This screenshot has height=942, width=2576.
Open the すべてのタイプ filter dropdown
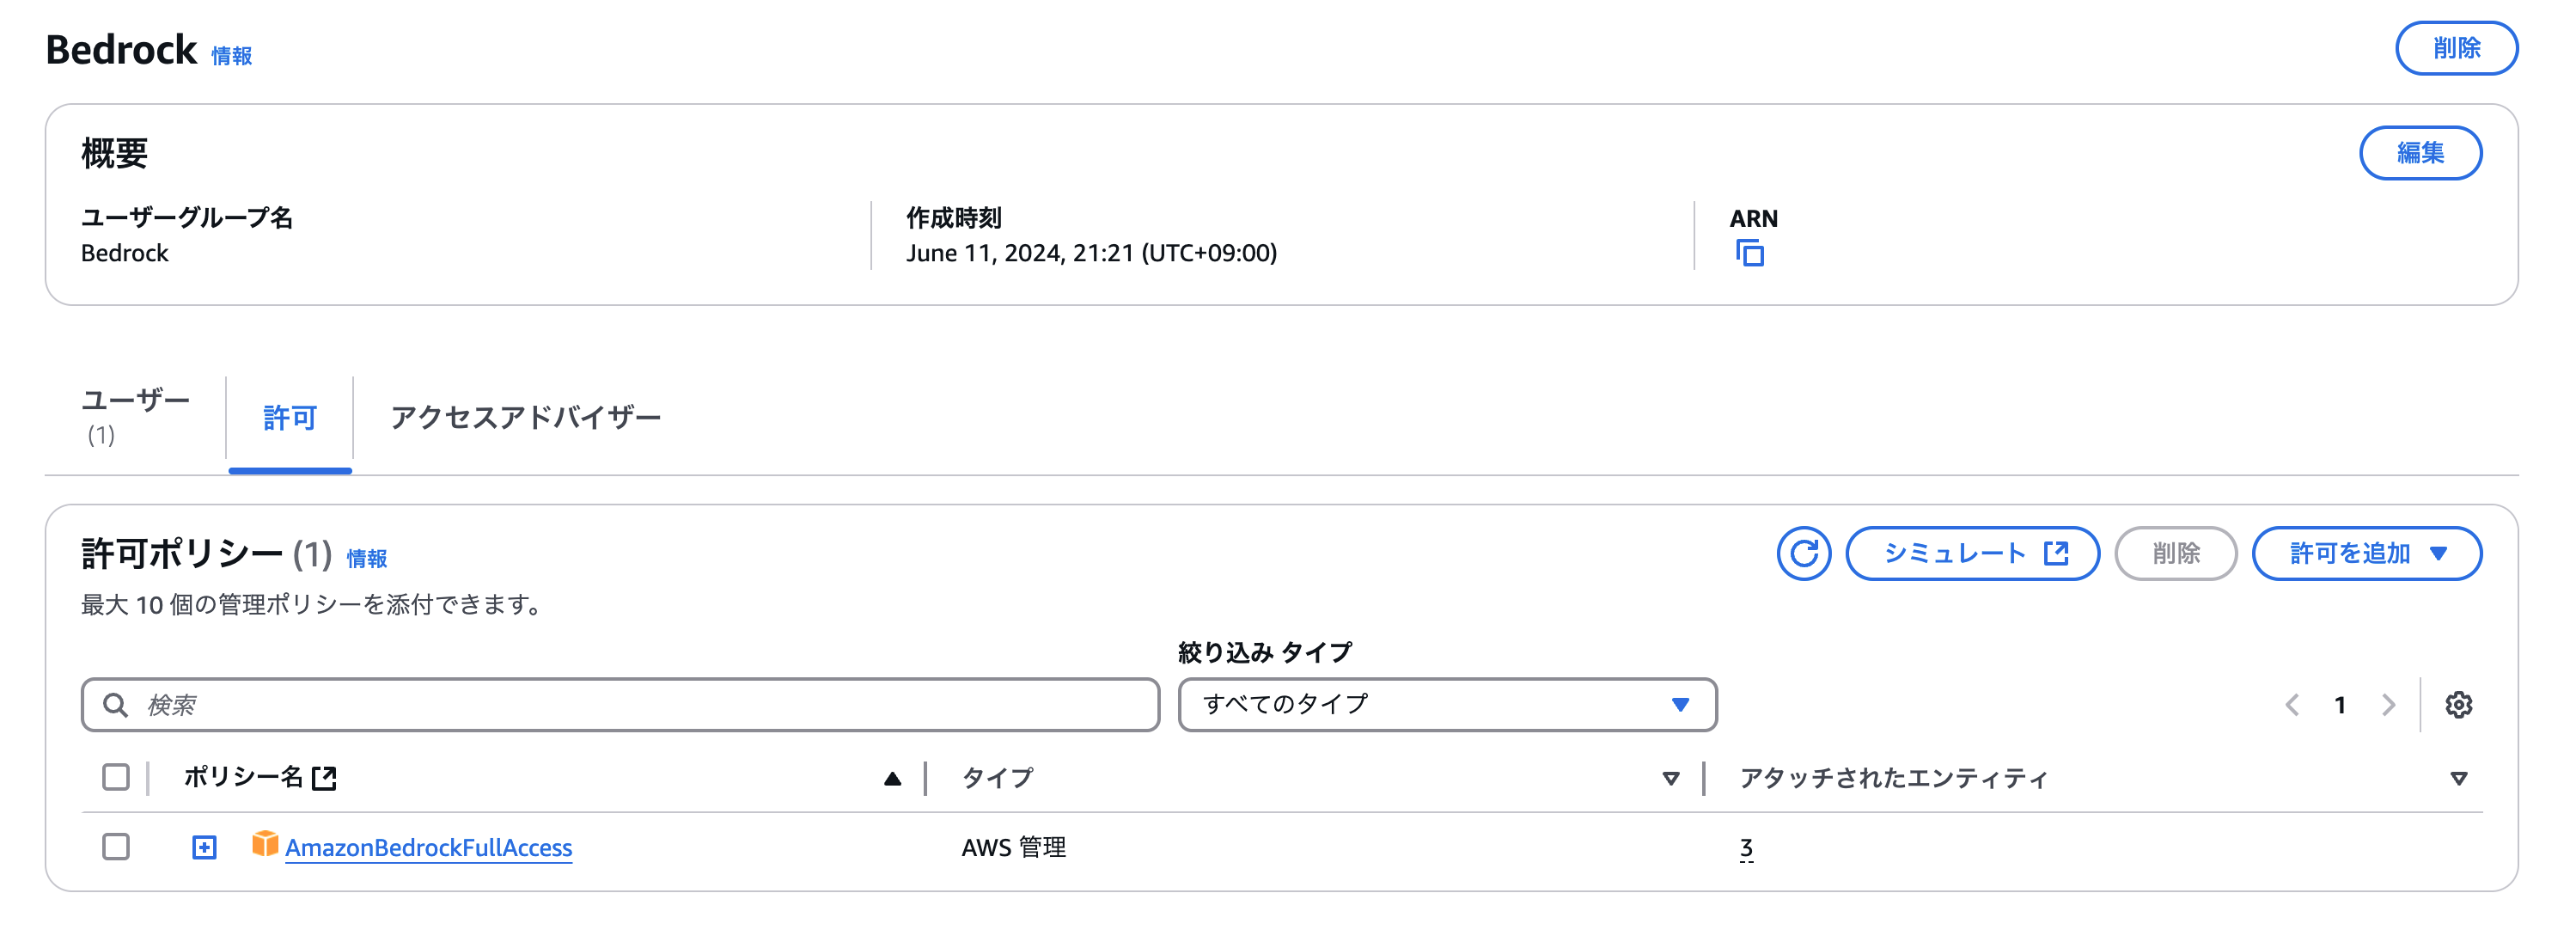1446,705
